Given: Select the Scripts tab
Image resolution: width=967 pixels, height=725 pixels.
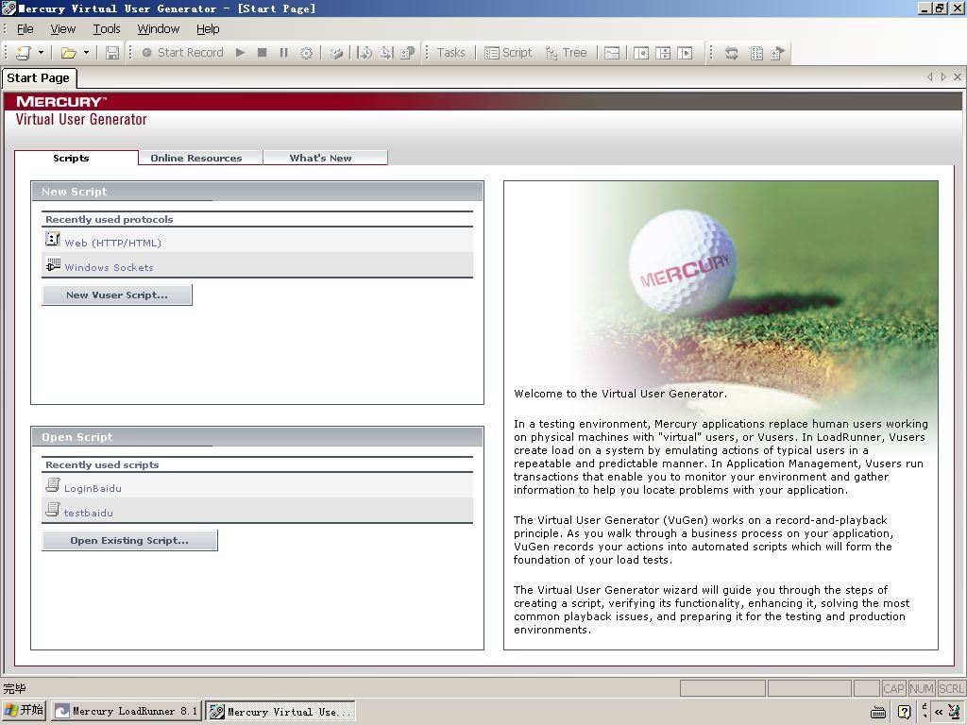Looking at the screenshot, I should point(76,158).
